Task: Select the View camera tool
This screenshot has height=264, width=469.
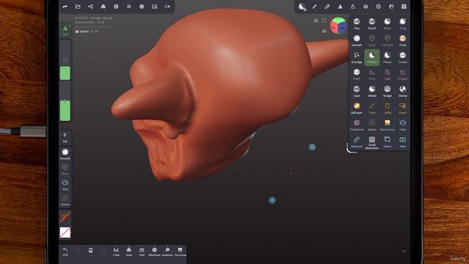Action: (402, 142)
